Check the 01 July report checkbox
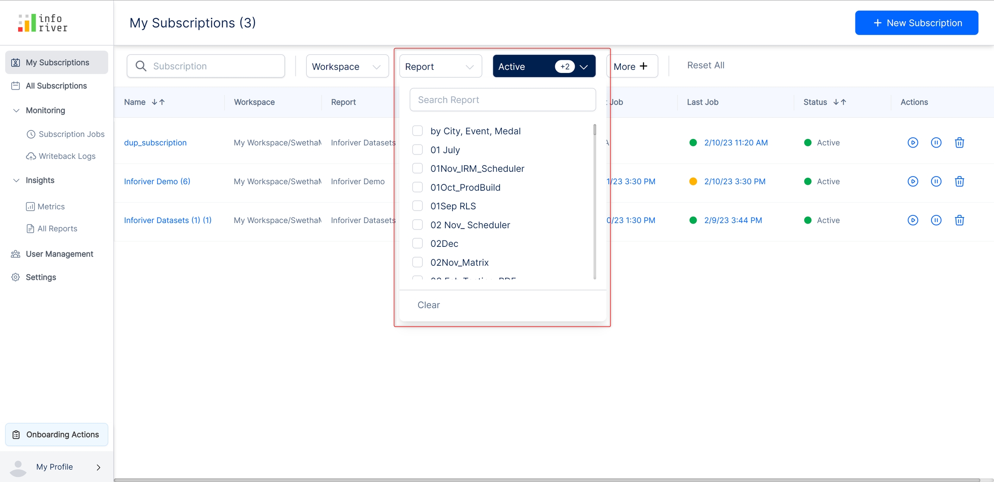This screenshot has width=994, height=482. click(417, 150)
